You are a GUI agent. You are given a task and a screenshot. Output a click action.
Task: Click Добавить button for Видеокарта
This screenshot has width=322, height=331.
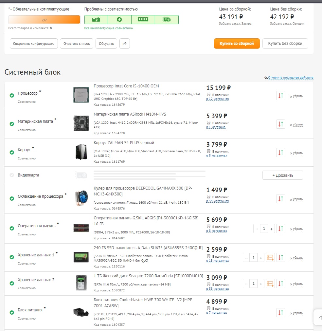coord(283,175)
